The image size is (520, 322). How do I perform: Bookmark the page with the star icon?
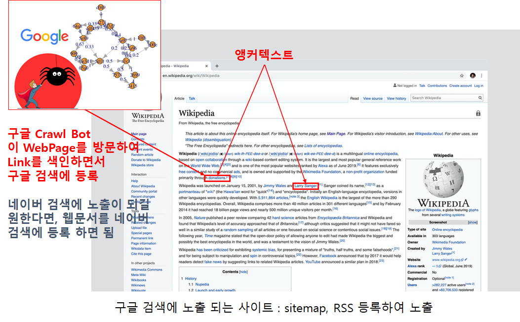(462, 75)
